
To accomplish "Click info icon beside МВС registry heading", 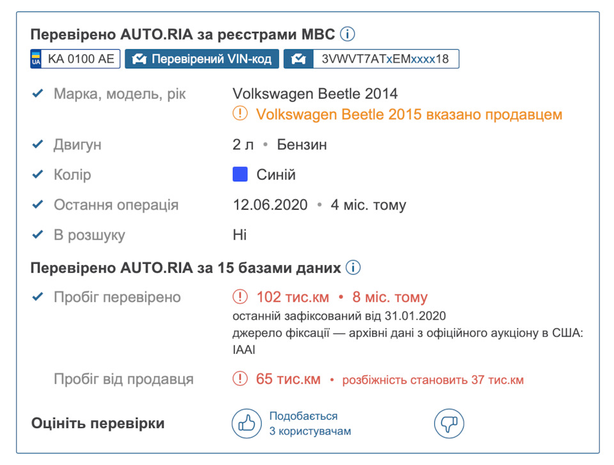I will pyautogui.click(x=348, y=34).
